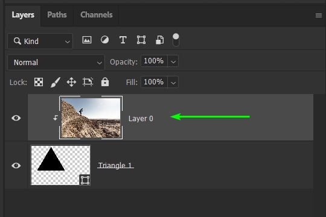Lock image pixels with brush icon
The height and width of the screenshot is (217, 326).
(x=56, y=82)
